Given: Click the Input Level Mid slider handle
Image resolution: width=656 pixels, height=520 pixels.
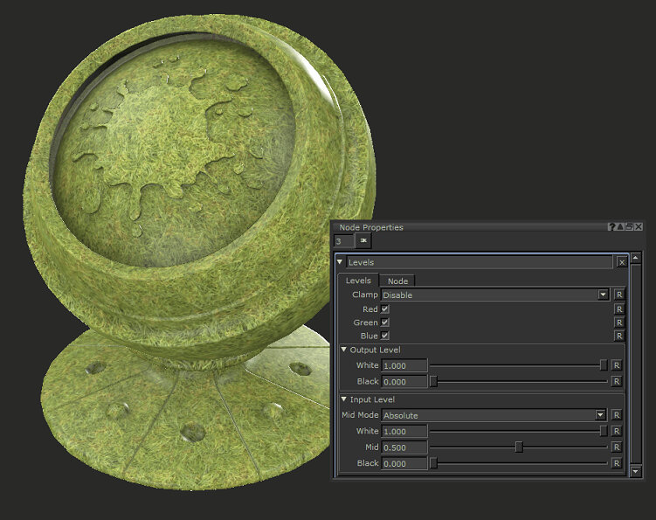Looking at the screenshot, I should tap(519, 447).
